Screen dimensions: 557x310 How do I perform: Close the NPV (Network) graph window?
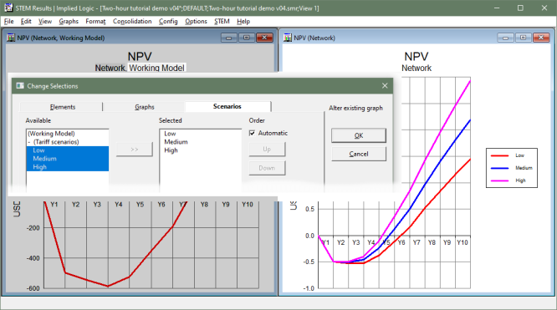[x=541, y=38]
